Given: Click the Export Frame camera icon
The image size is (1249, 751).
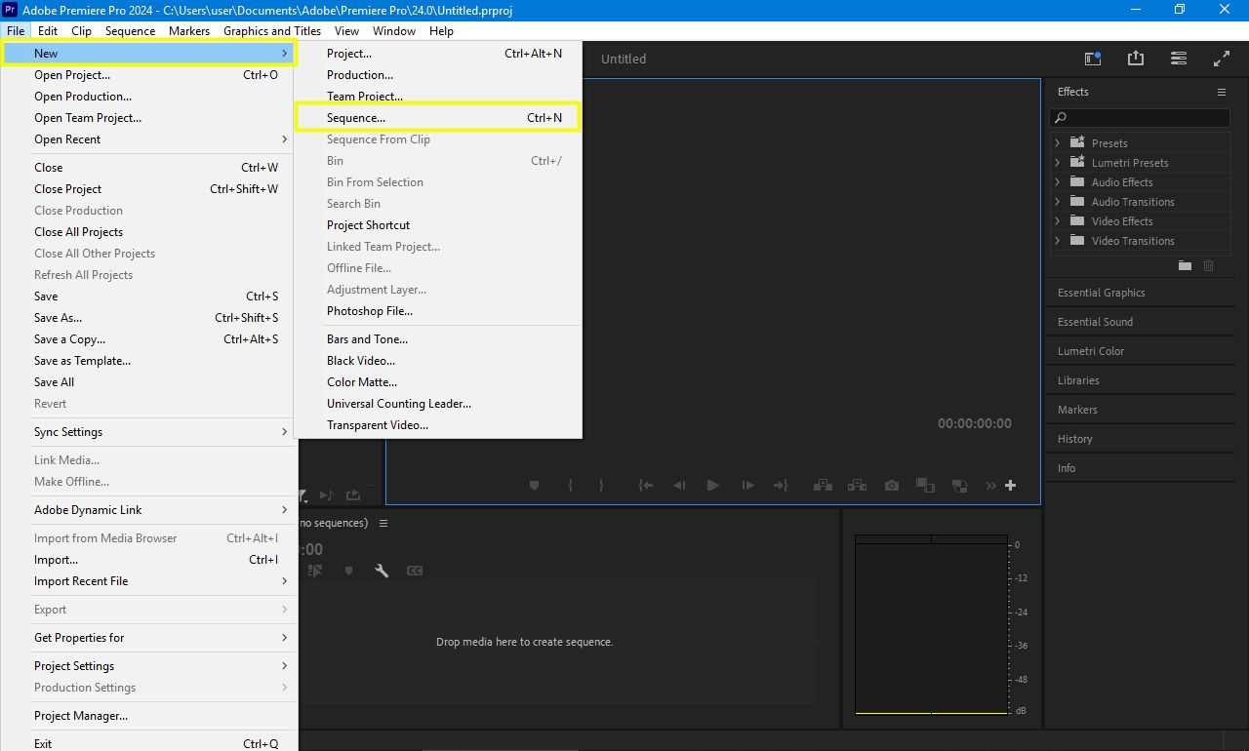Looking at the screenshot, I should pos(892,485).
